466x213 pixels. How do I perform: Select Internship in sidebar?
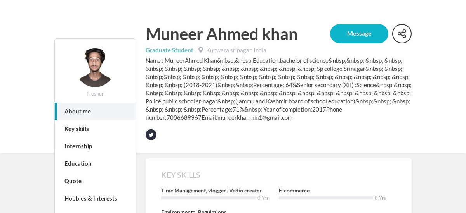[95, 146]
